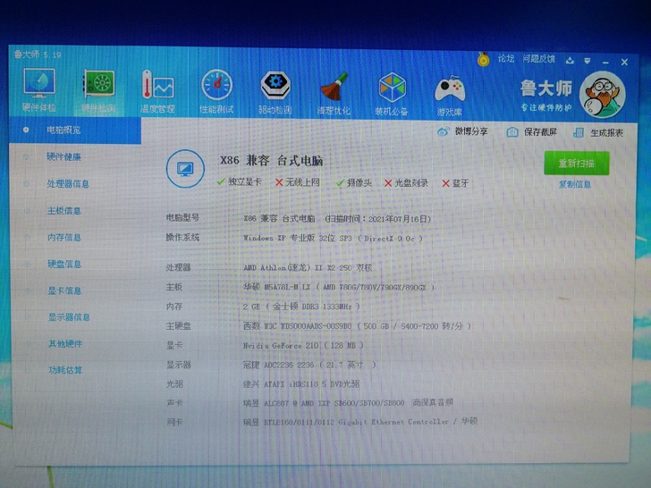The image size is (651, 488).
Task: Select 硬盘信息 sidebar item
Action: click(x=64, y=264)
